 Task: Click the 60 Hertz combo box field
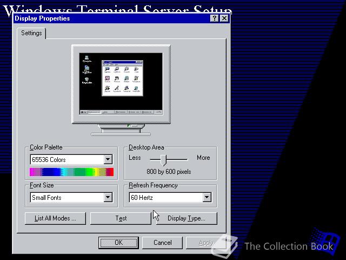pos(170,197)
